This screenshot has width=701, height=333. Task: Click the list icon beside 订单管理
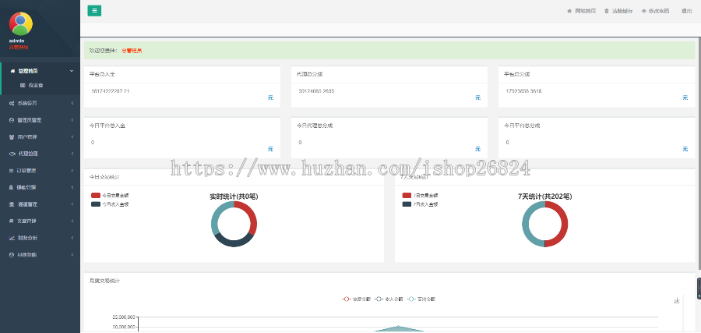(12, 171)
